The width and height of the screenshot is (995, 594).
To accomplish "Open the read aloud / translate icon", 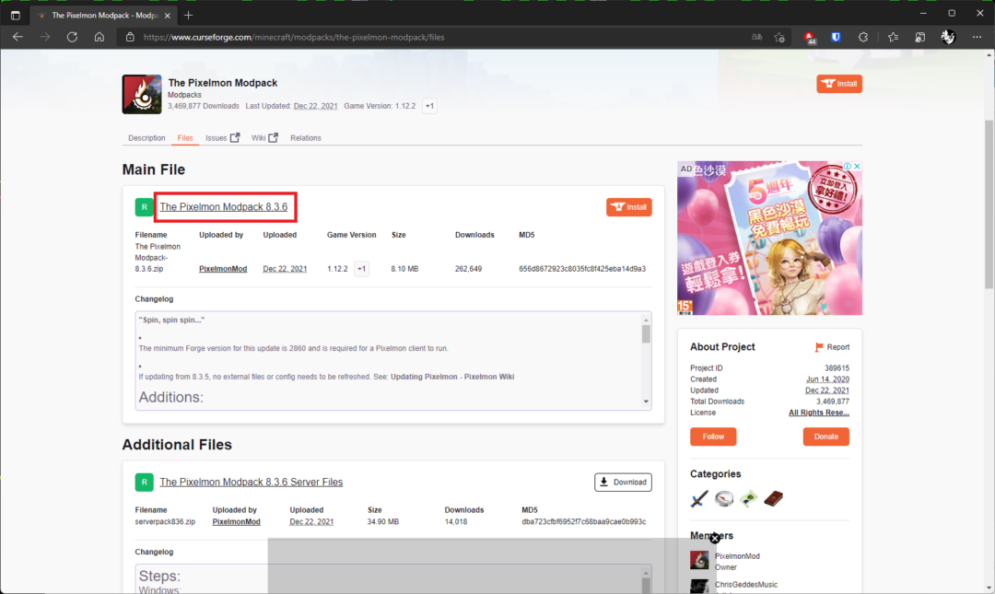I will coord(756,37).
